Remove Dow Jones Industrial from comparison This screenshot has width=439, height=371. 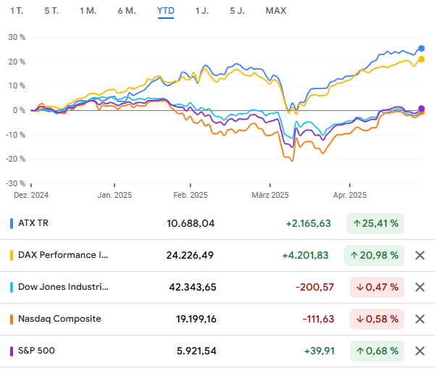420,287
